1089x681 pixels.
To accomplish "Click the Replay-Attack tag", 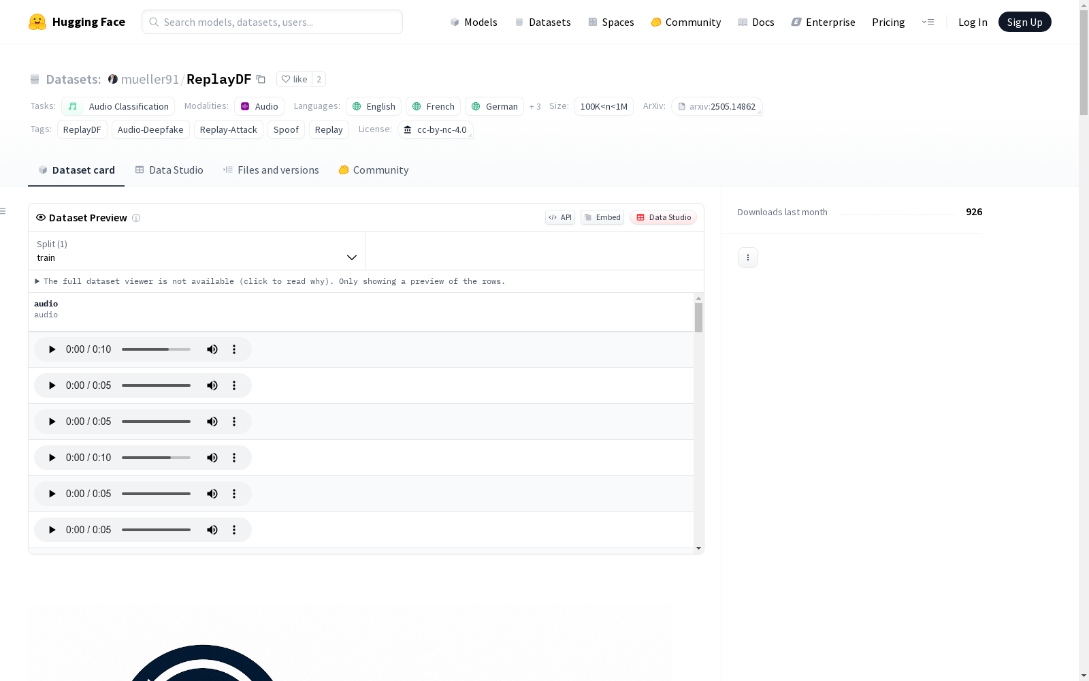I will 229,129.
